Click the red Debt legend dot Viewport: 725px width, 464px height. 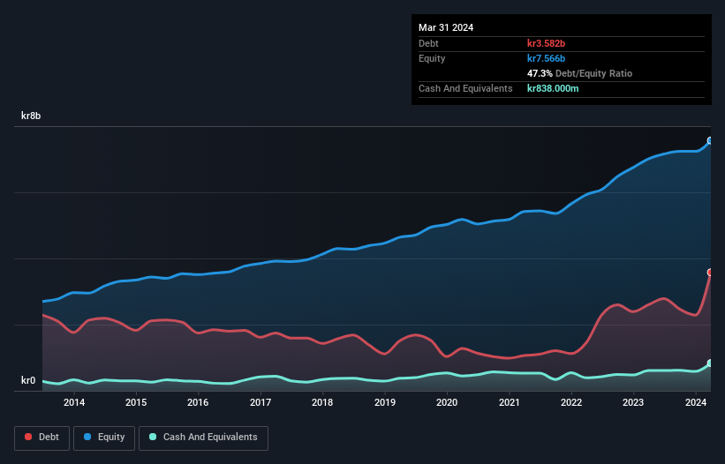[28, 437]
